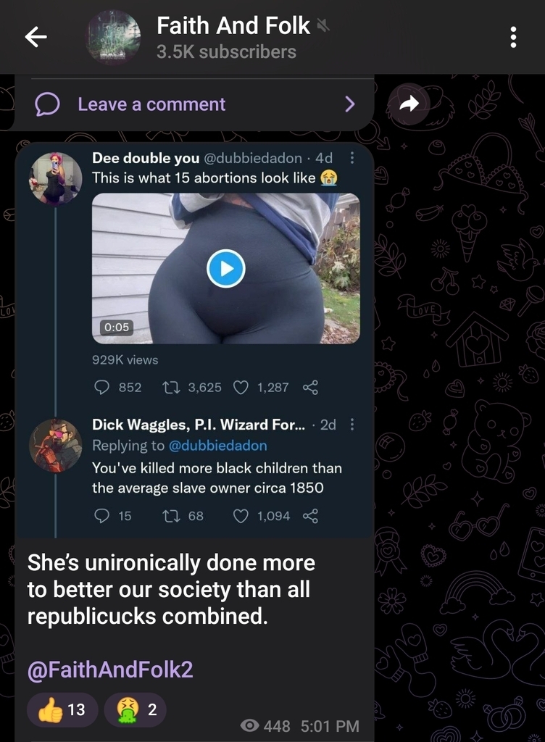Open the channel's three-dot options menu

click(x=513, y=37)
